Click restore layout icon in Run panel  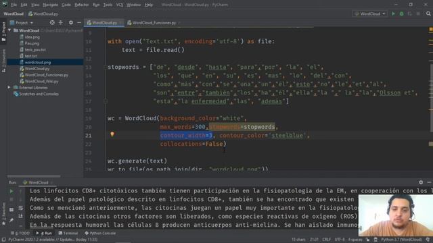tap(12, 210)
